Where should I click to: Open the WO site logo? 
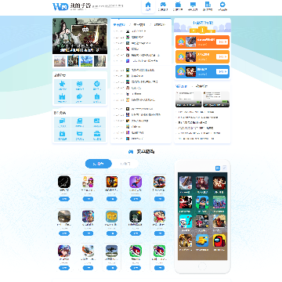(60, 6)
